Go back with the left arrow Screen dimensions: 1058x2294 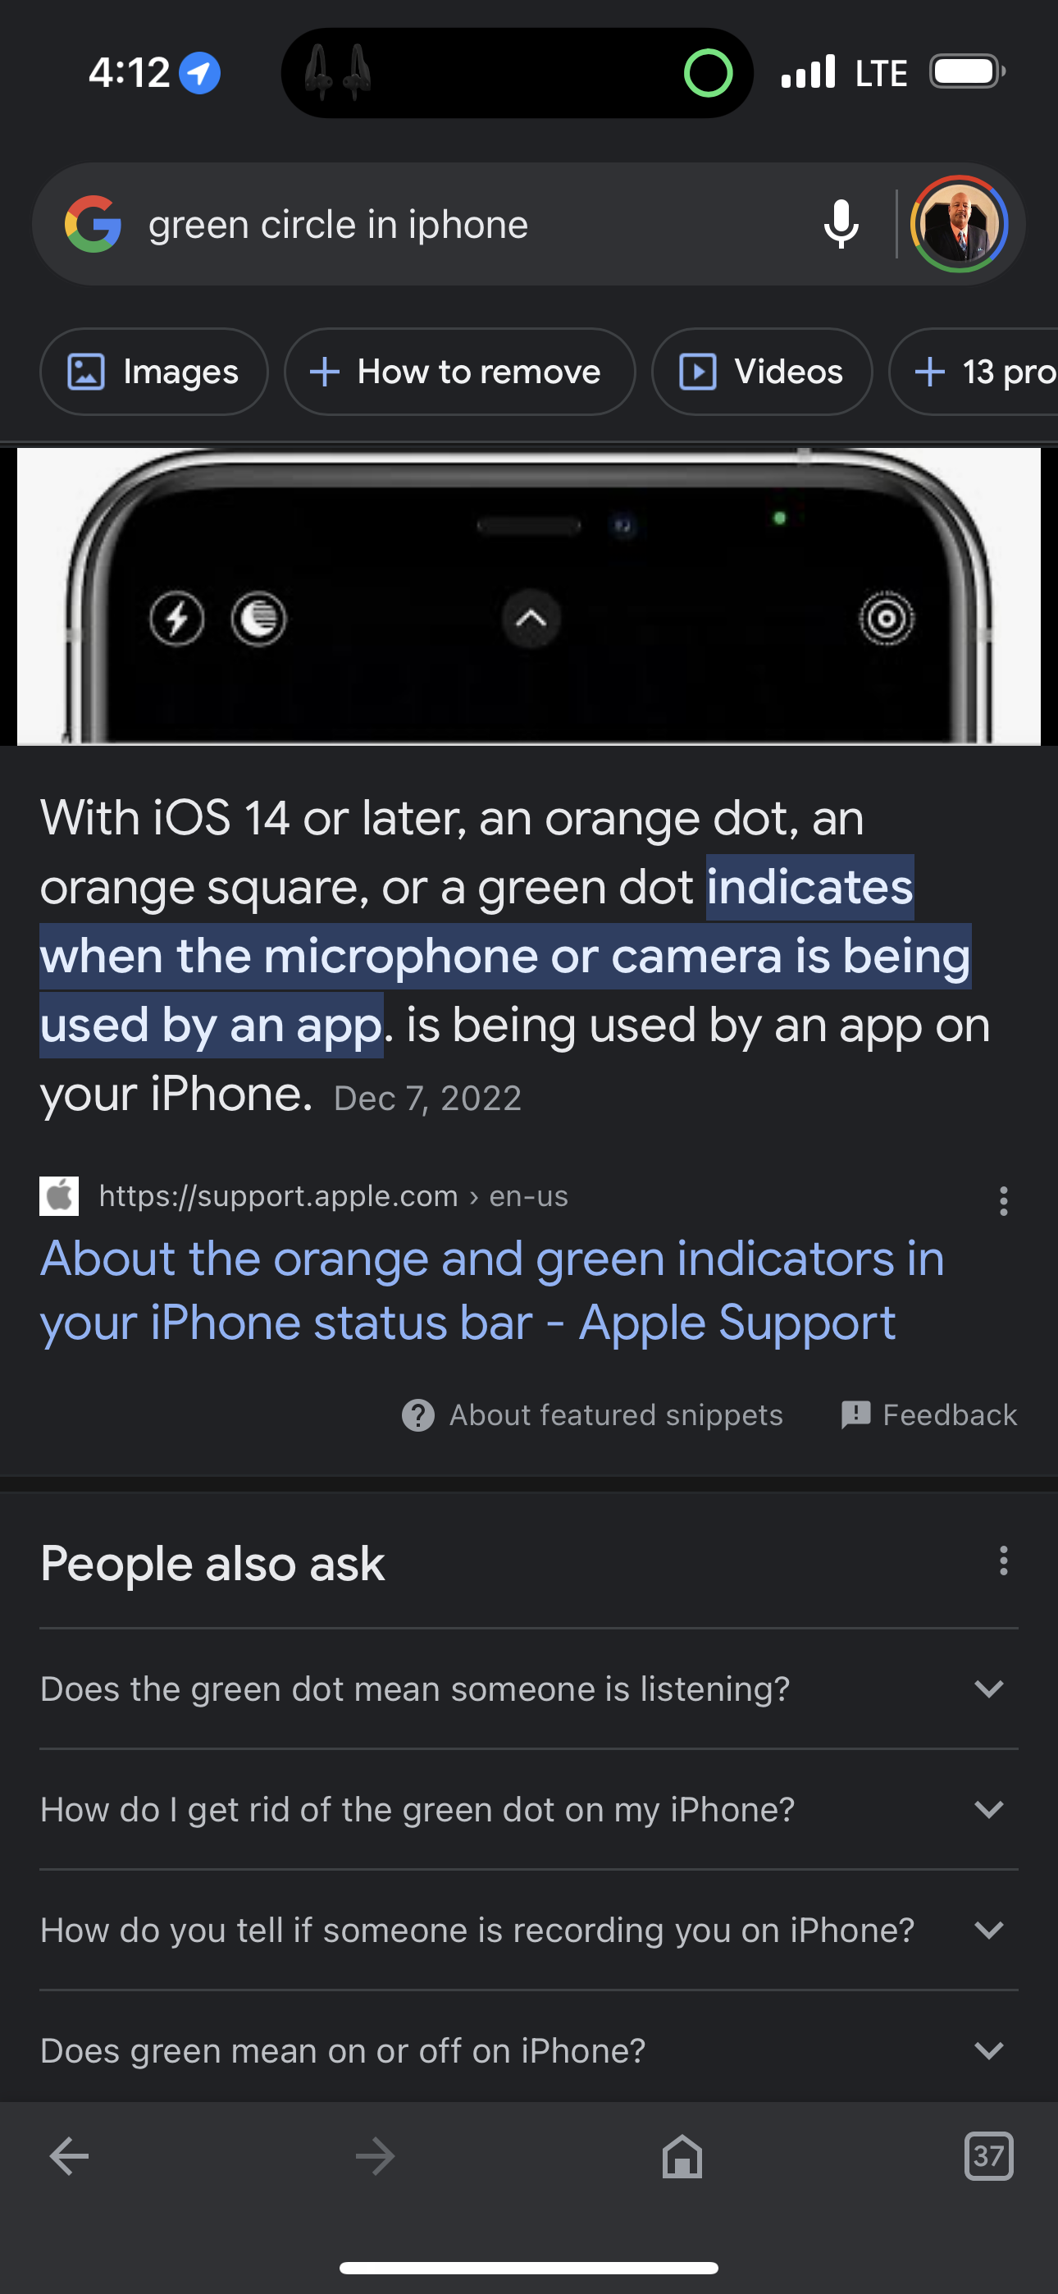[70, 2156]
